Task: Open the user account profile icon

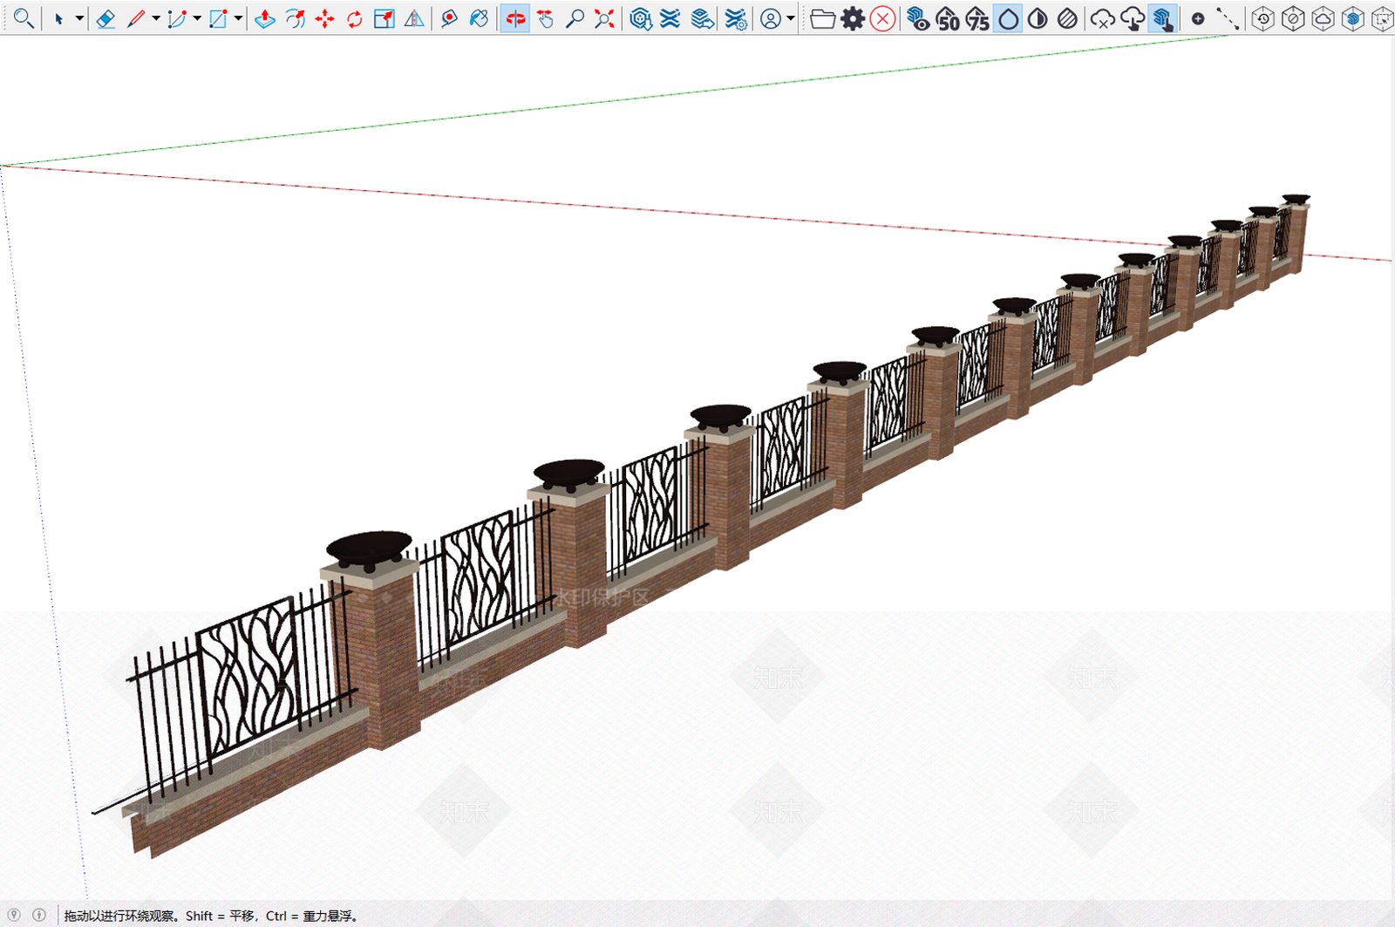Action: pos(771,18)
